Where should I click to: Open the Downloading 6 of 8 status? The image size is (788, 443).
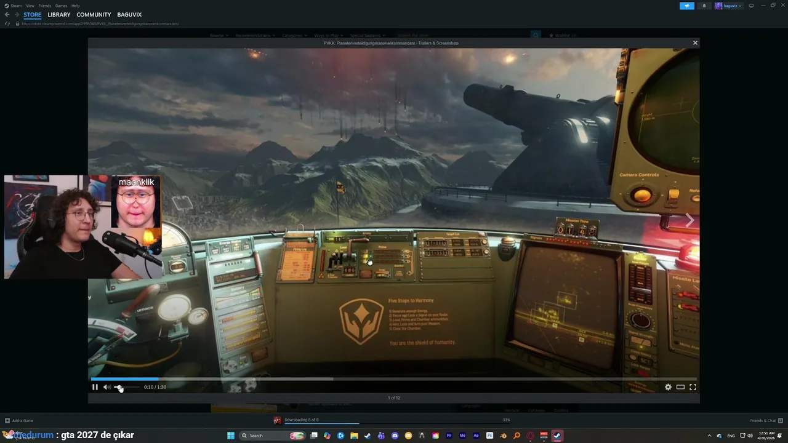pyautogui.click(x=302, y=420)
